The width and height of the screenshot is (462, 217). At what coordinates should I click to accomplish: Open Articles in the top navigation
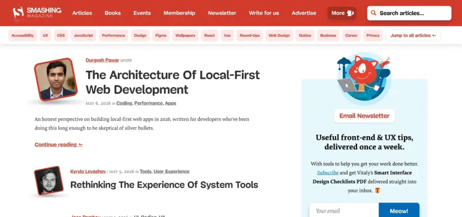(x=82, y=13)
